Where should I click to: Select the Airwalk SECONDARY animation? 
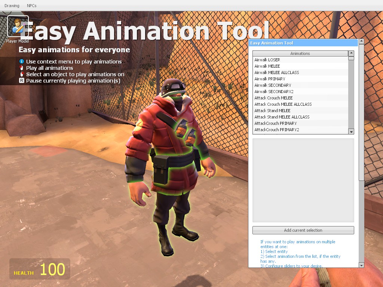tap(300, 85)
